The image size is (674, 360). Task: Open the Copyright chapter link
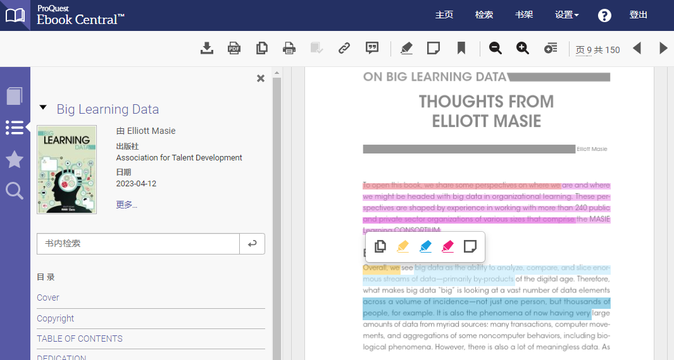coord(56,318)
